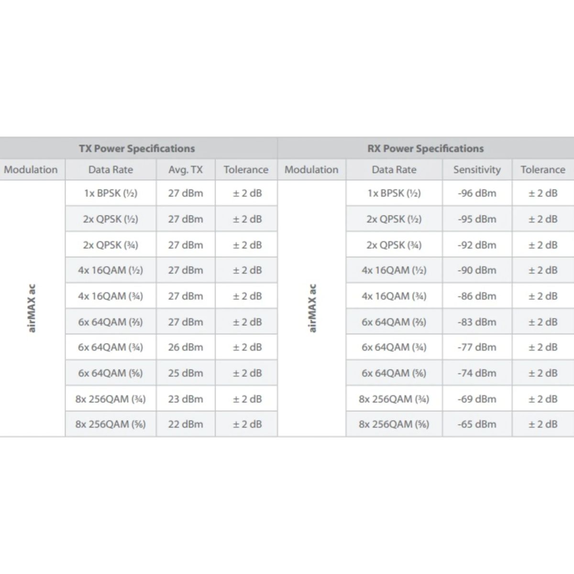Select 8x 256QAM (⅚) in RX table
This screenshot has height=574, width=574.
[x=394, y=424]
